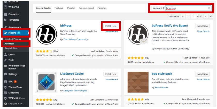Screen dimensions: 217x109
Task: Switch to the Popular tab
Action: 71,8
